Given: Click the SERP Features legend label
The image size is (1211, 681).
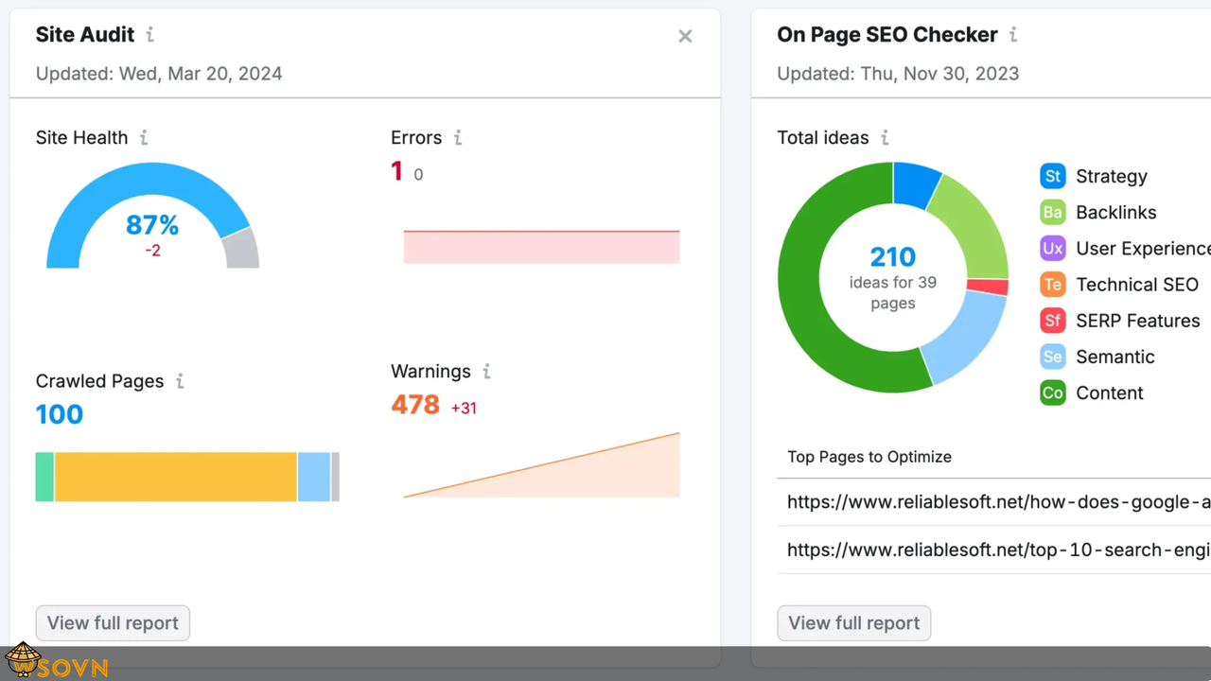Looking at the screenshot, I should tap(1138, 321).
